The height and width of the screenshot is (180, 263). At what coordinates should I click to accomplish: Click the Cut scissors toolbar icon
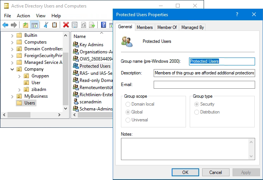coord(46,25)
